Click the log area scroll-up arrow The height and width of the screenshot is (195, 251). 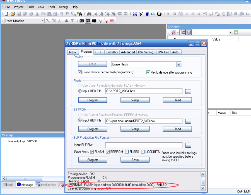click(203, 174)
